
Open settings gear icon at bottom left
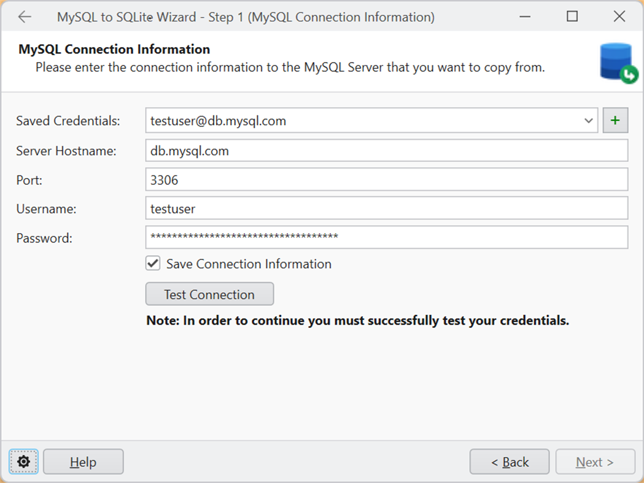24,462
